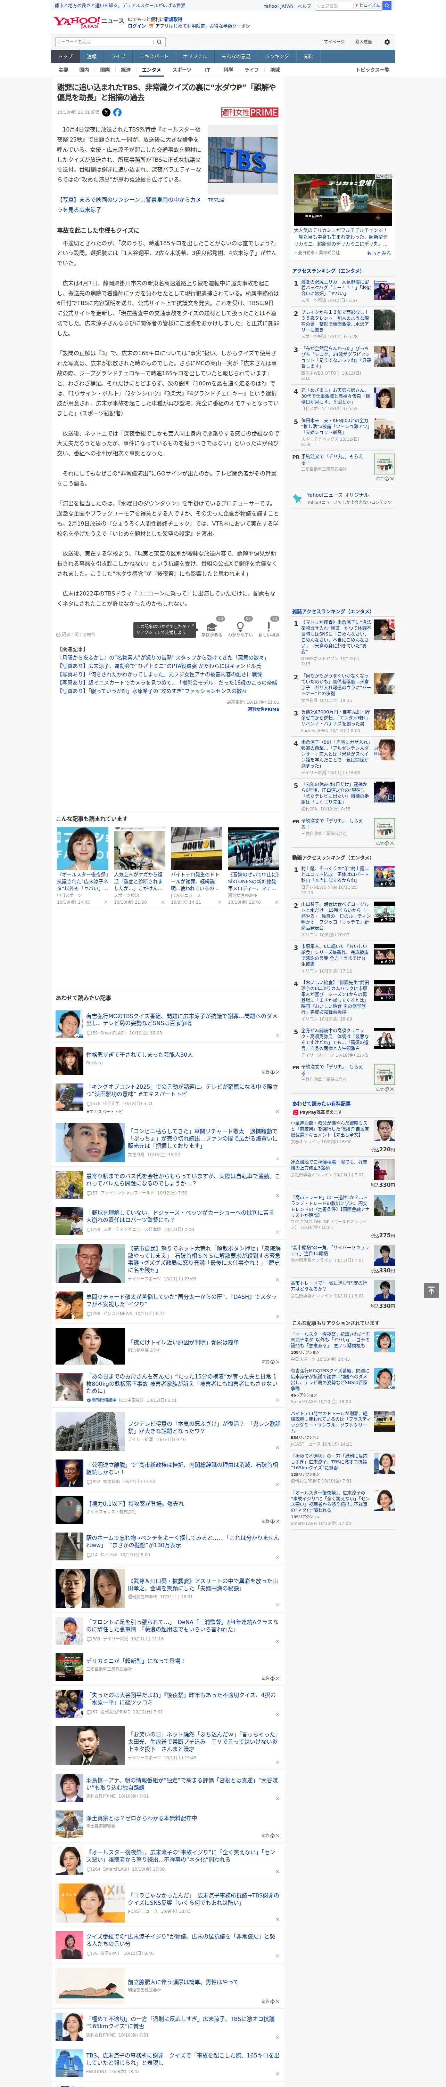Open the ヘルプ link
The image size is (446, 2087).
pyautogui.click(x=304, y=6)
